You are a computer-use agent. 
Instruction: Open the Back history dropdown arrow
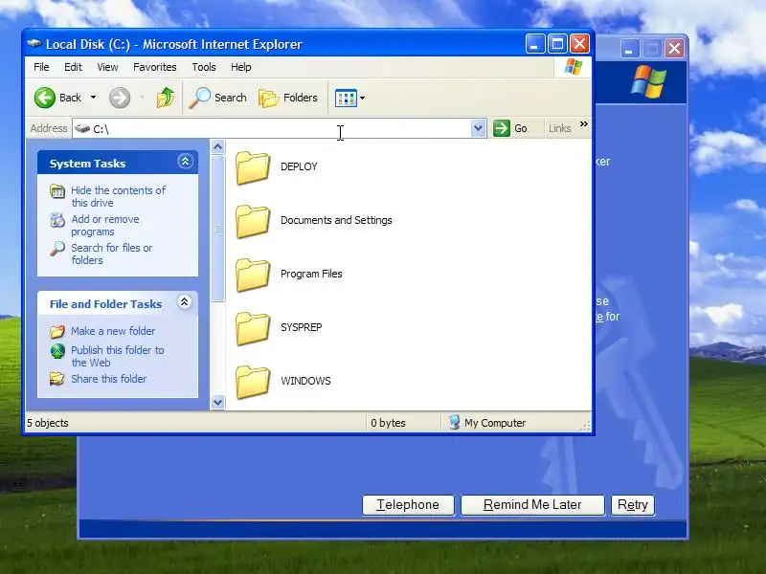click(93, 98)
